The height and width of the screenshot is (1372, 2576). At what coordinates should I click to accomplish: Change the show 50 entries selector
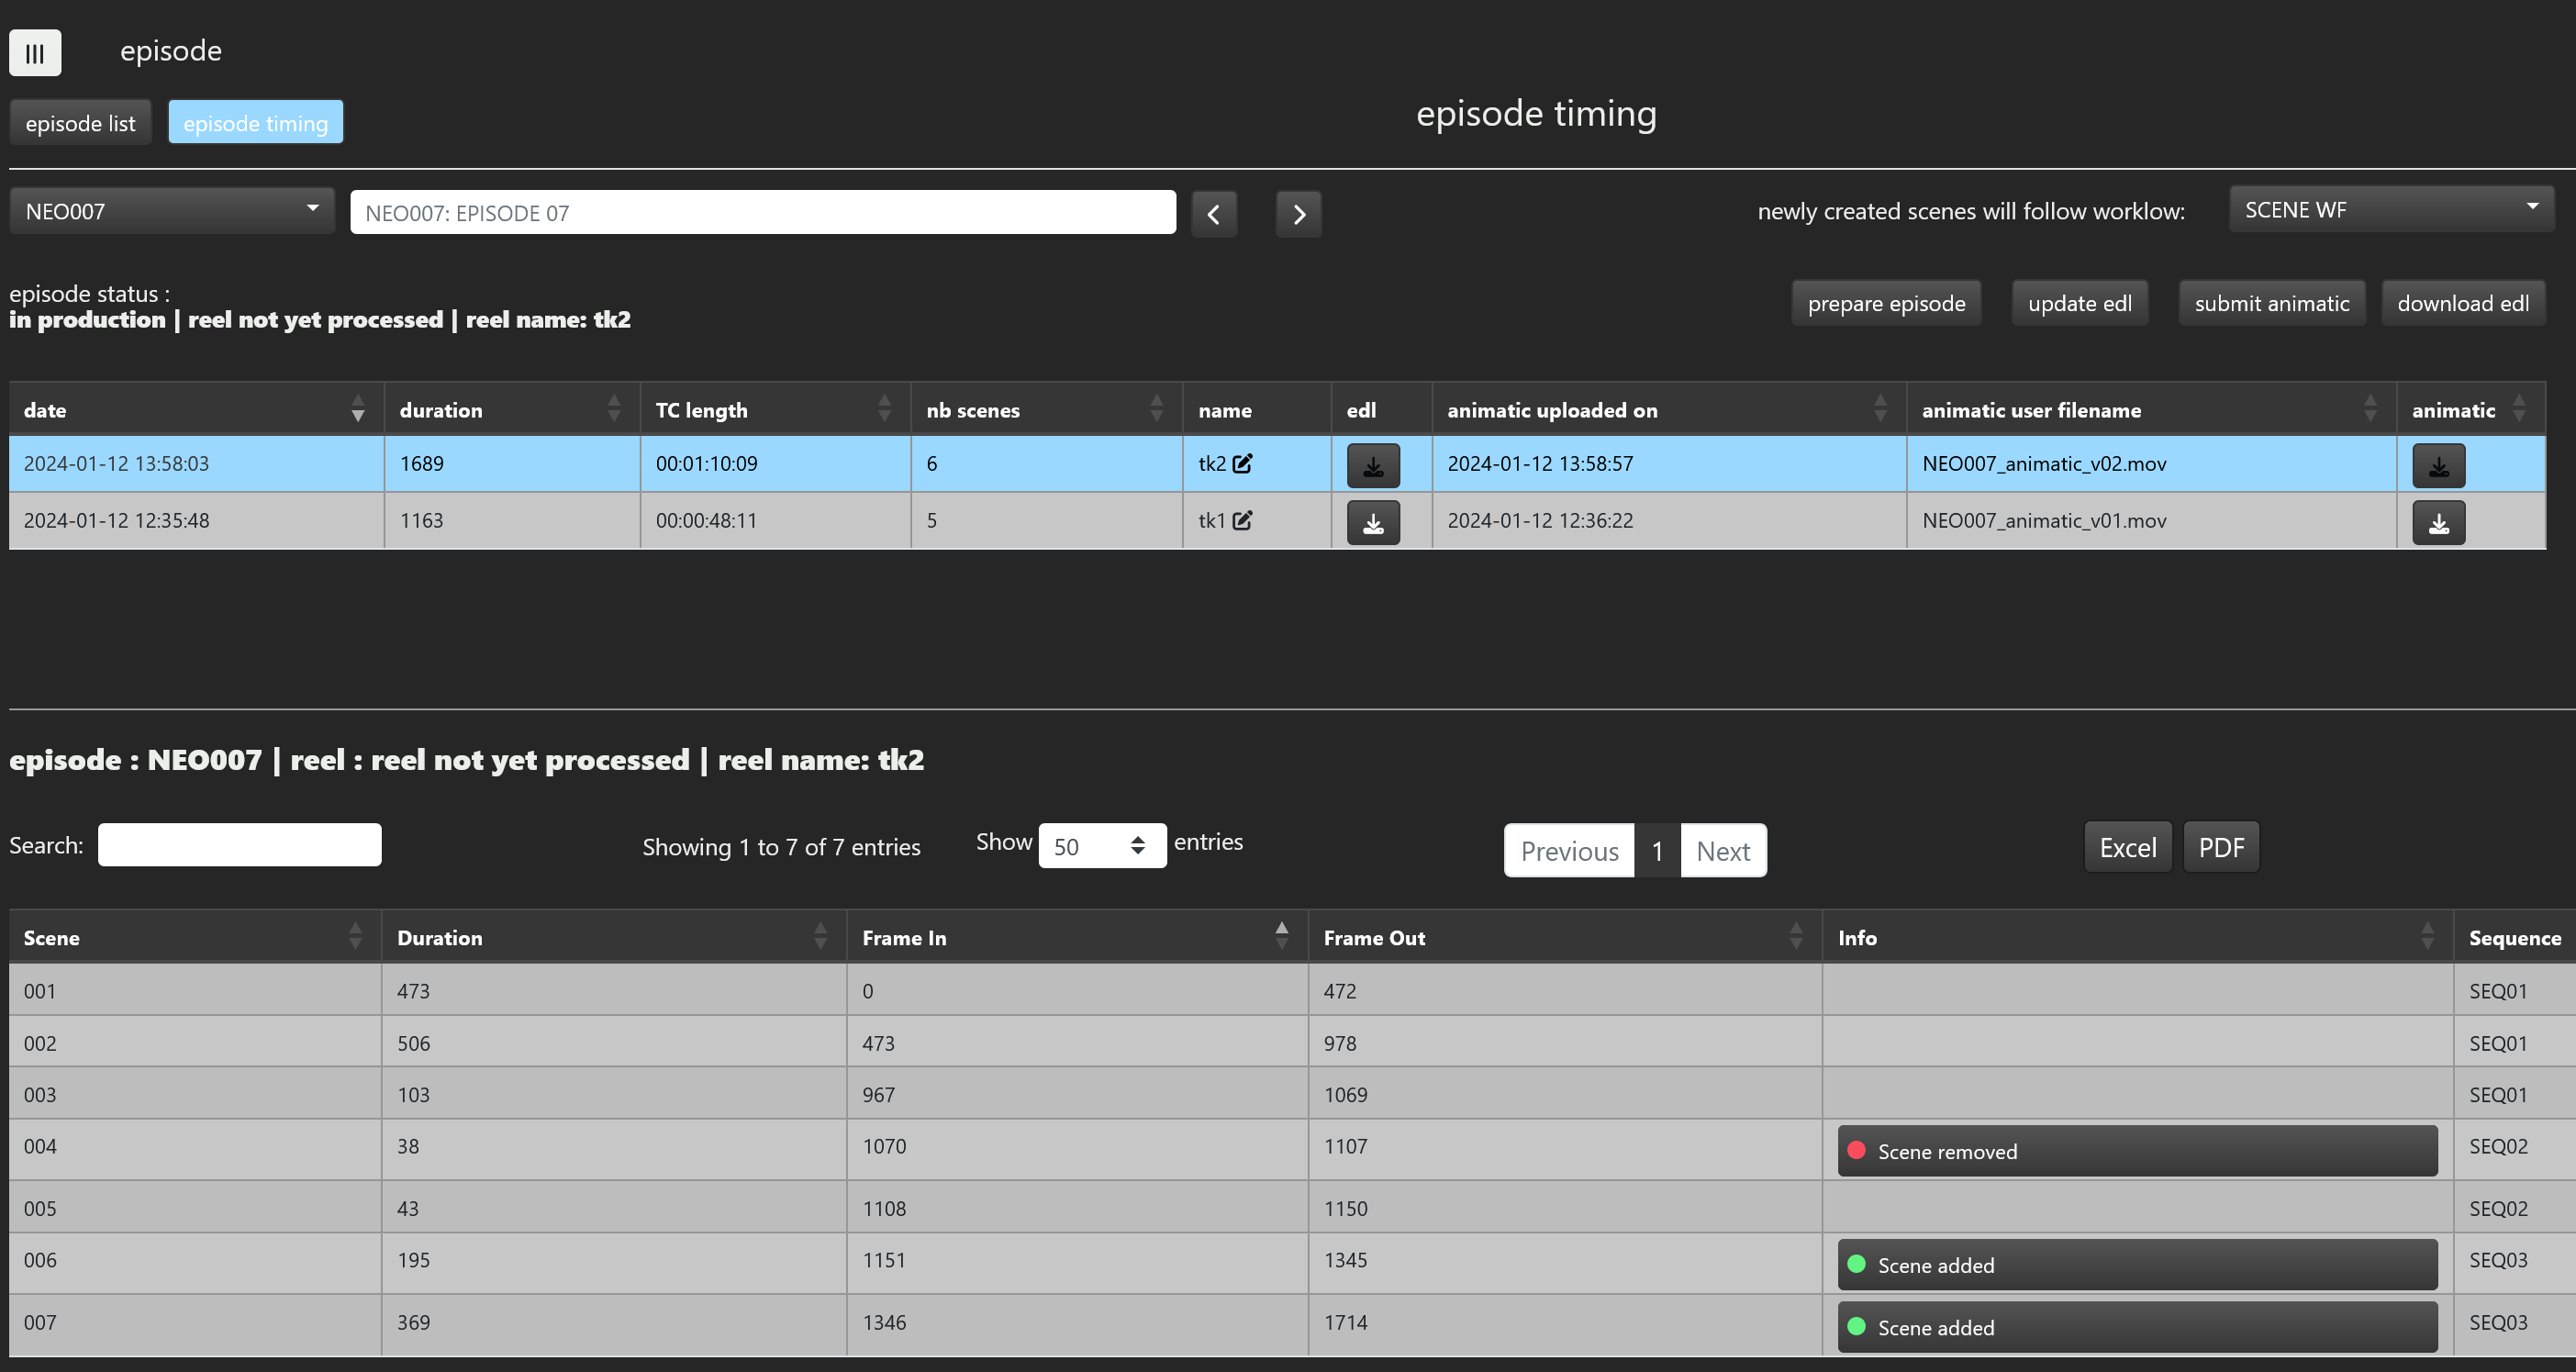click(x=1101, y=846)
